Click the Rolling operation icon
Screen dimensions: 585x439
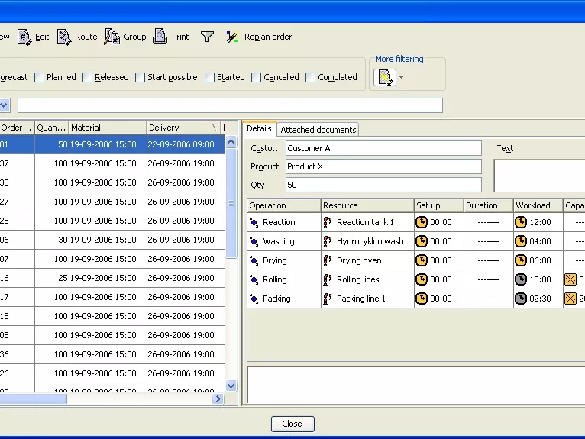point(254,279)
